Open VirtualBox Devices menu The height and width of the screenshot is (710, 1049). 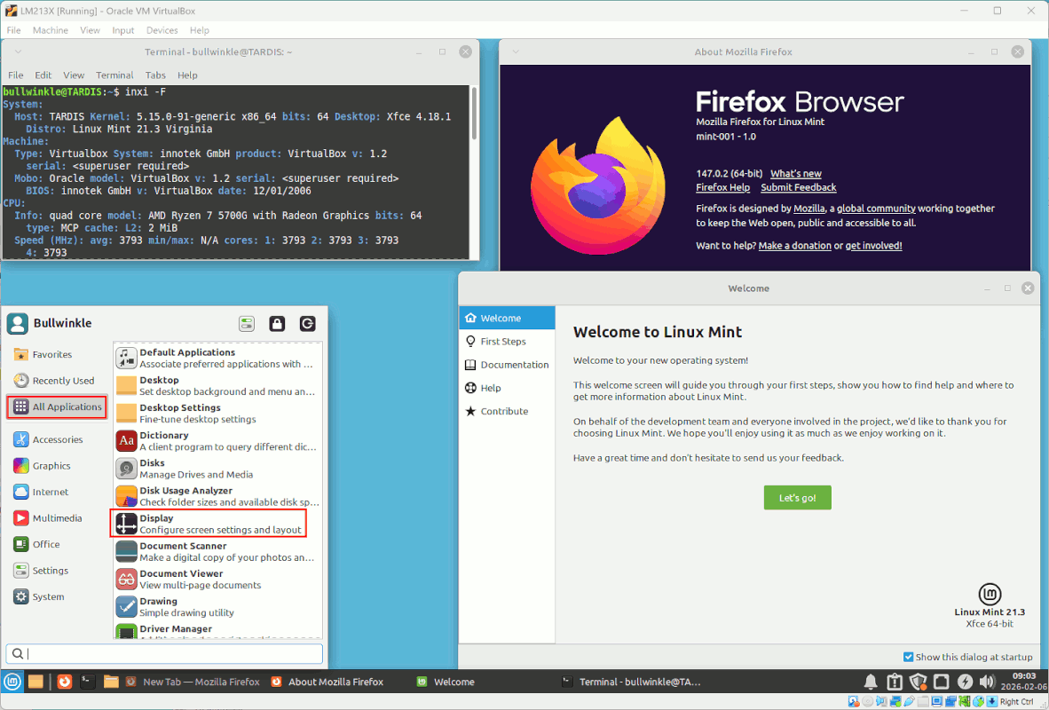(162, 30)
